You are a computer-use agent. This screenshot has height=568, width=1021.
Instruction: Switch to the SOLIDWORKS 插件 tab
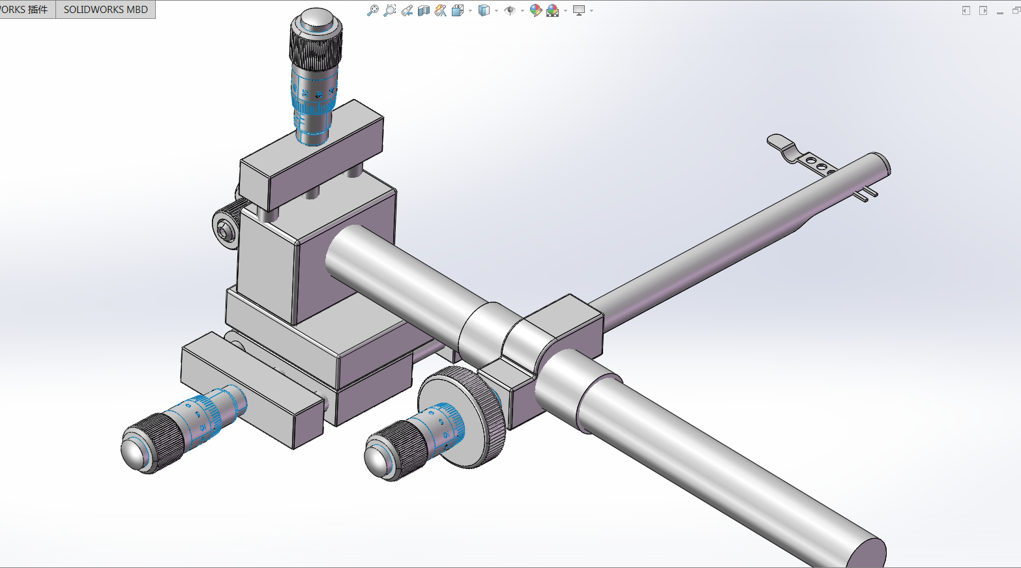point(26,10)
